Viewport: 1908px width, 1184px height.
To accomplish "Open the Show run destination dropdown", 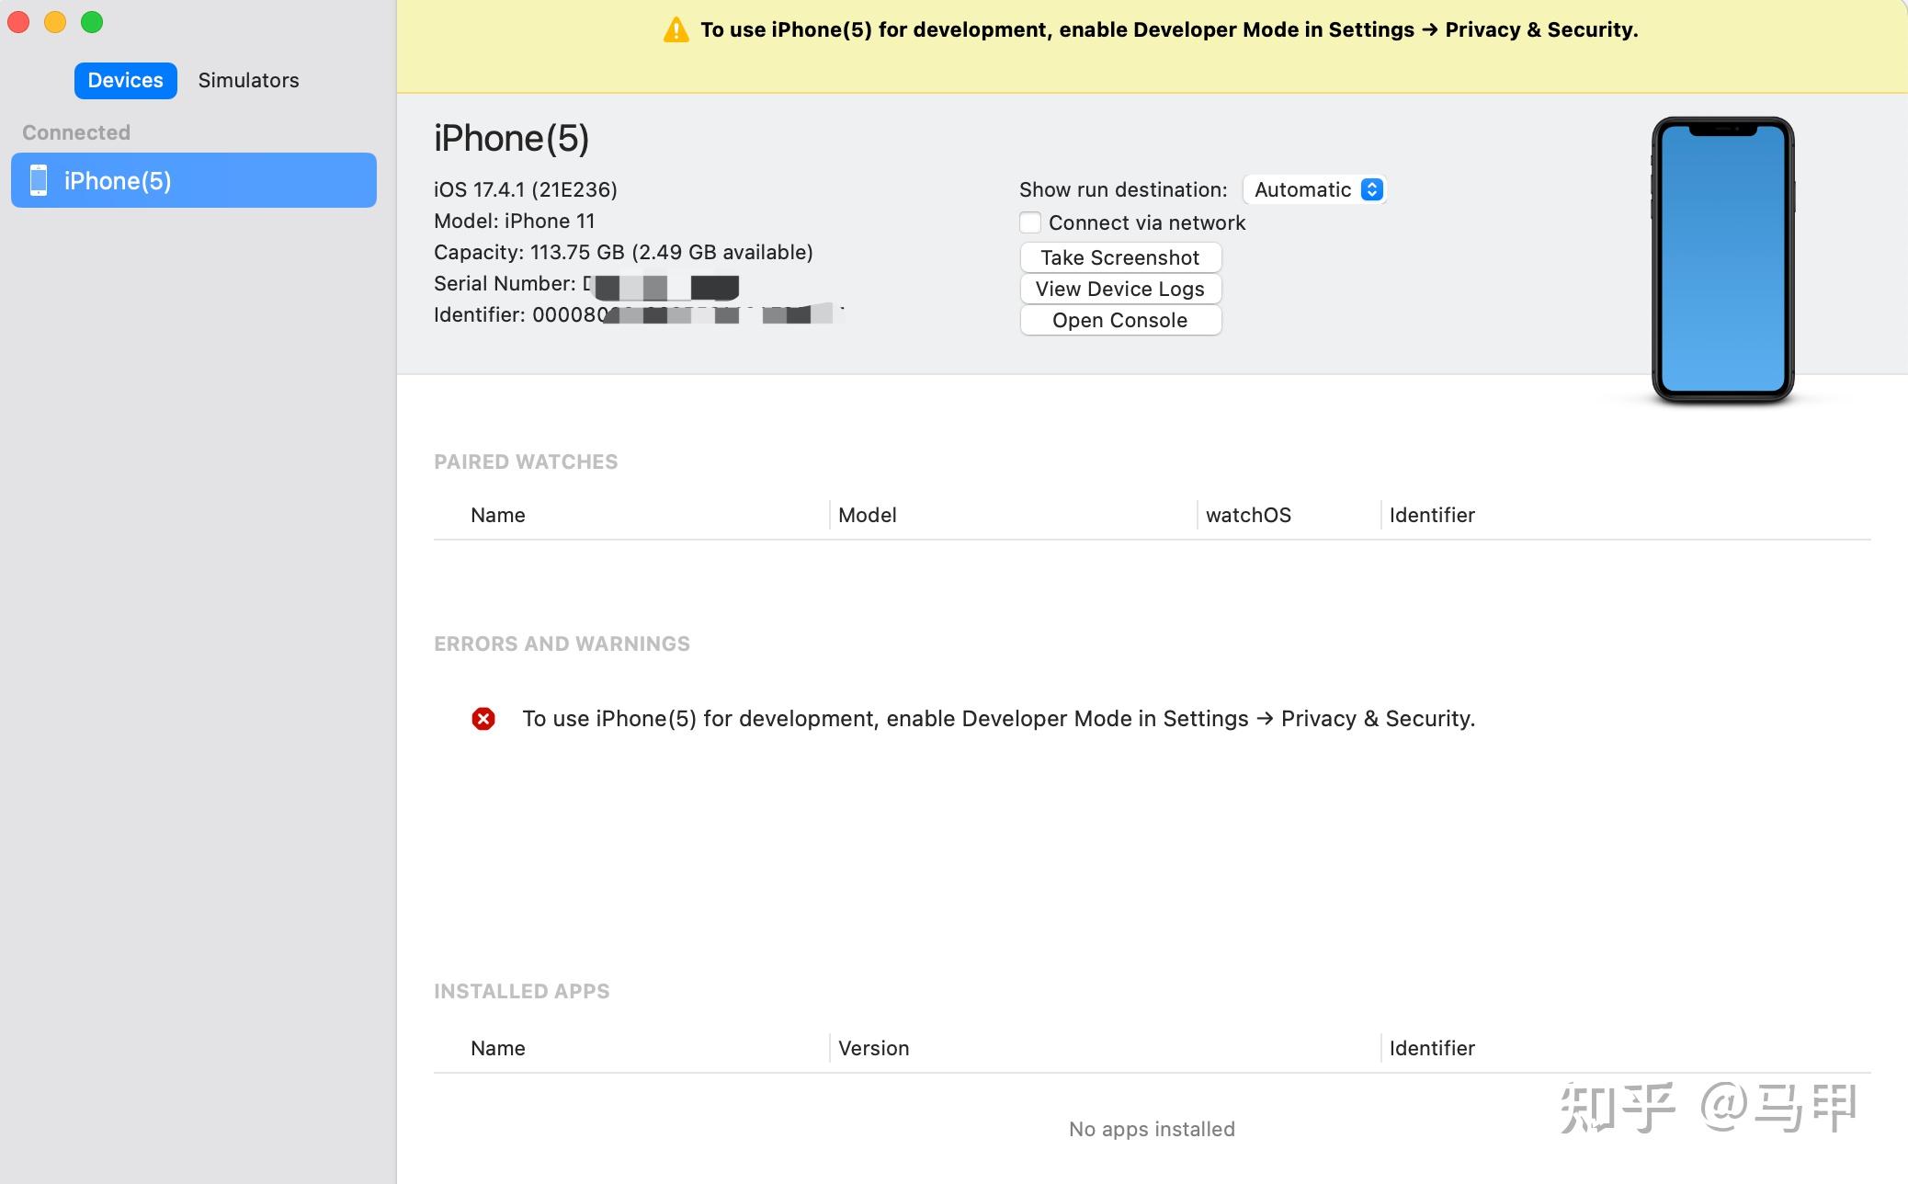I will pyautogui.click(x=1314, y=189).
